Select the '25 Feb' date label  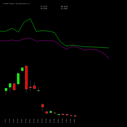click(x=30, y=121)
